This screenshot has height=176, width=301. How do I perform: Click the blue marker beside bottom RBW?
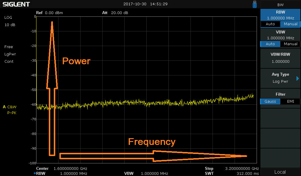[34, 173]
